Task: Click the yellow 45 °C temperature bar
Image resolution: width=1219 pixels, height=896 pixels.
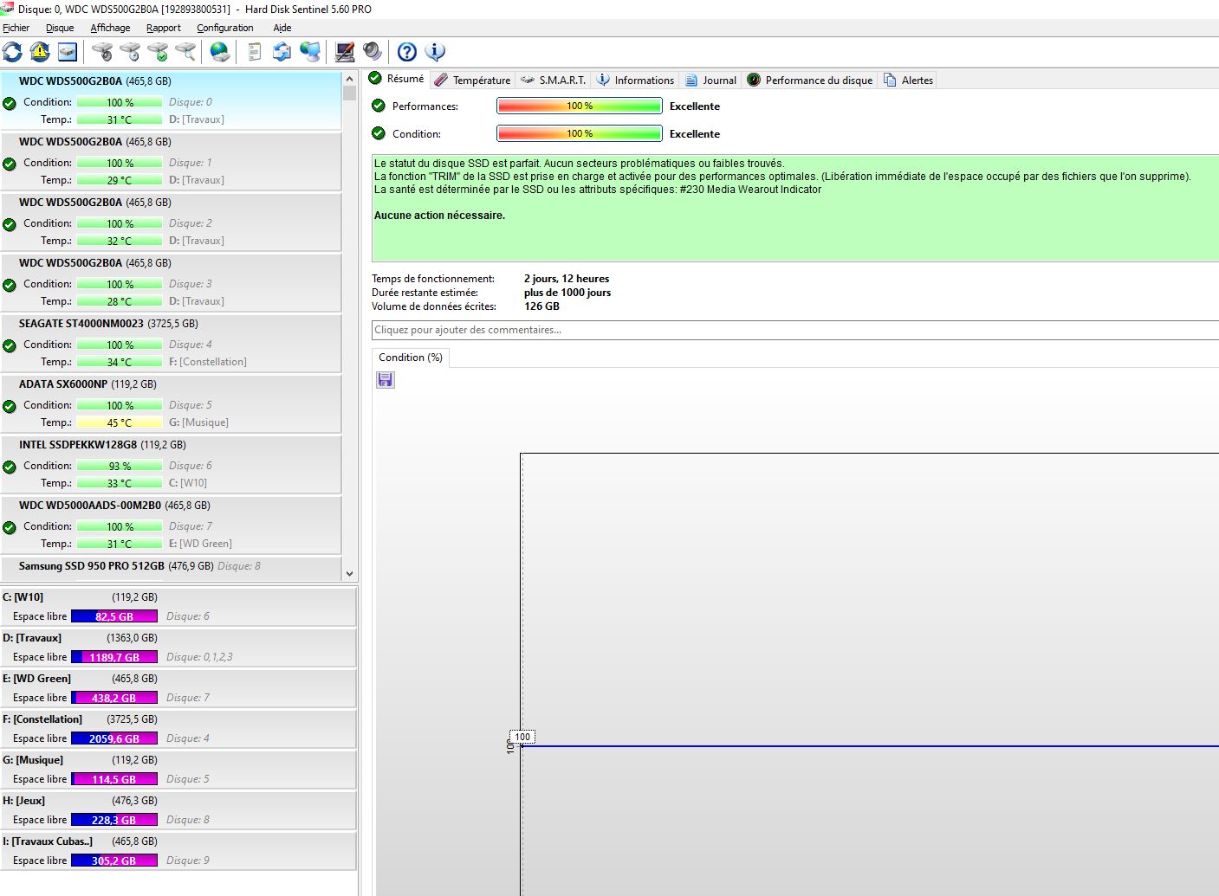Action: pos(120,422)
